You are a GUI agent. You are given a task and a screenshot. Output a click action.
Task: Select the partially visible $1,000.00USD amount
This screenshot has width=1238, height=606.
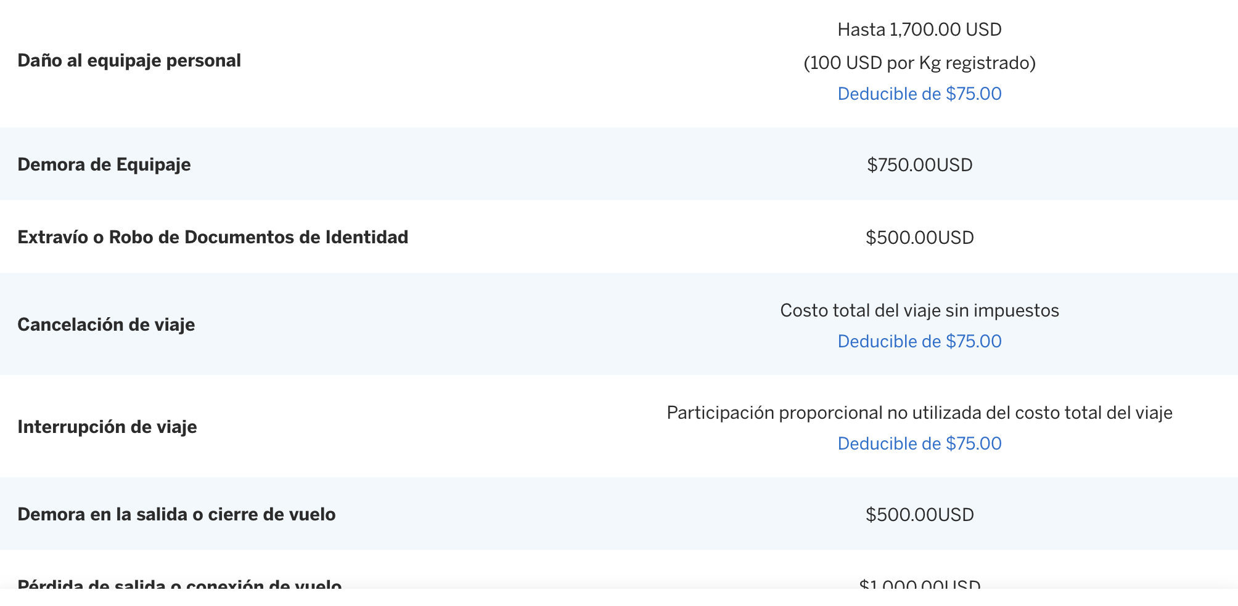coord(919,583)
